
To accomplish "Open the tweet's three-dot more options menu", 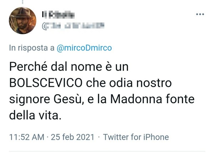I will (200, 15).
